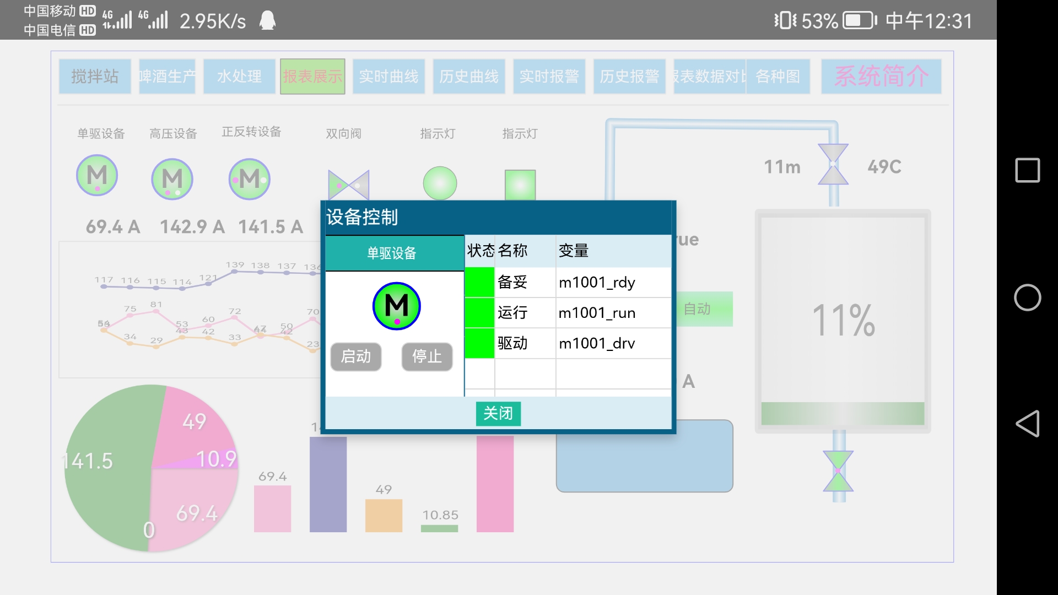1058x595 pixels.
Task: Open the 搅拌站 tab
Action: click(95, 77)
